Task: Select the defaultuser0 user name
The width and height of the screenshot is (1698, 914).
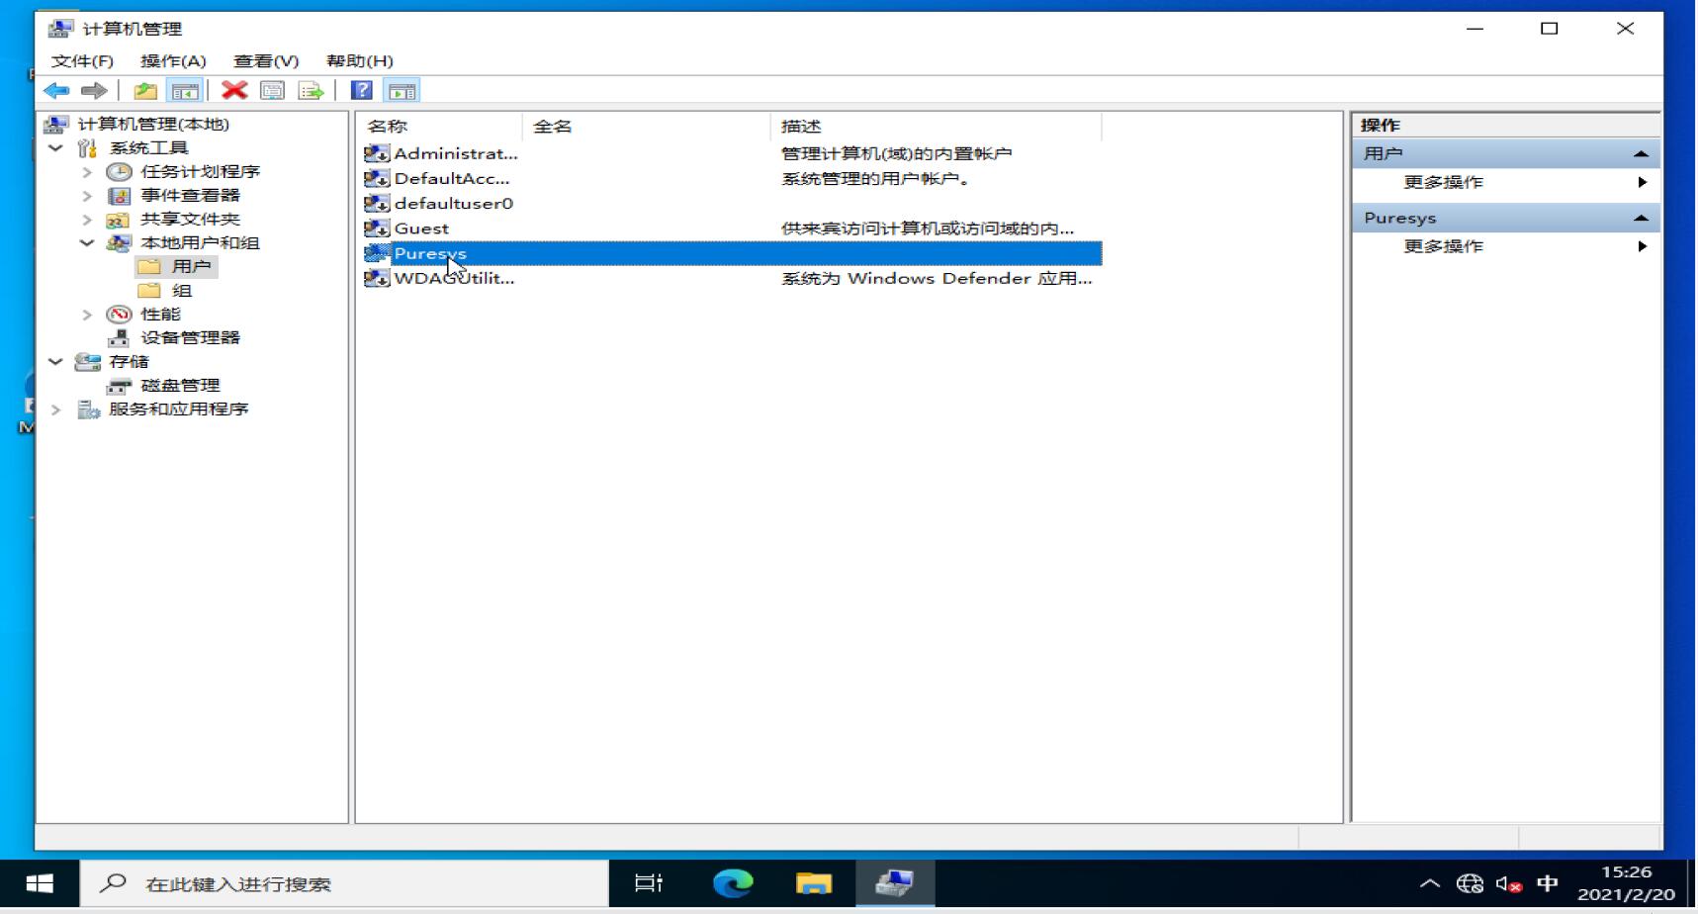Action: pos(454,203)
